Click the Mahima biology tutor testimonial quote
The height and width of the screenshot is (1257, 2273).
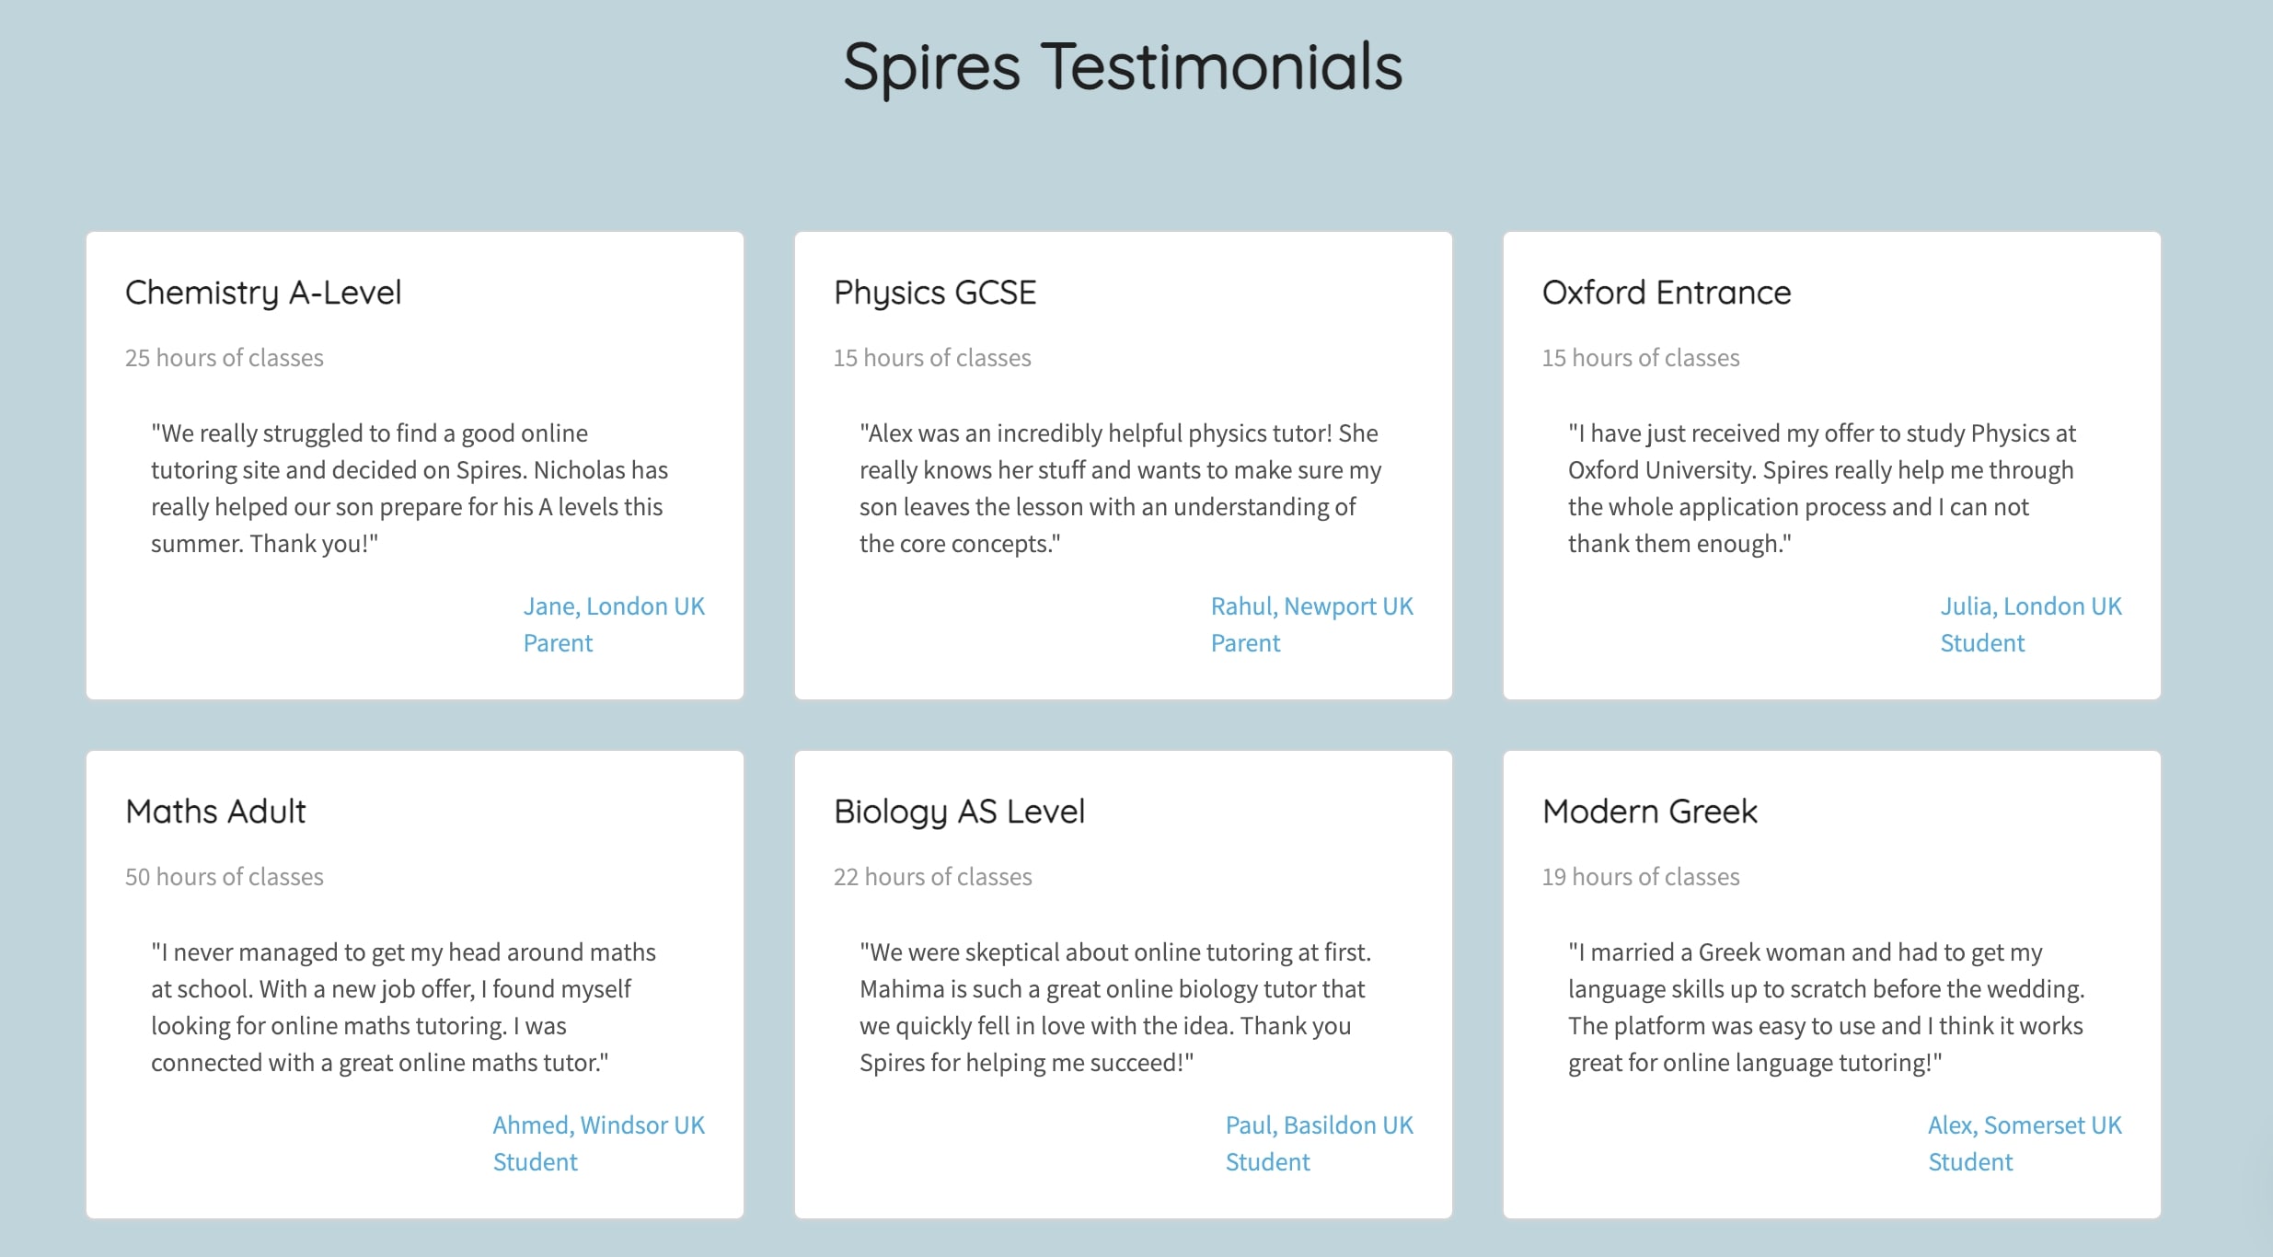pyautogui.click(x=1115, y=1008)
